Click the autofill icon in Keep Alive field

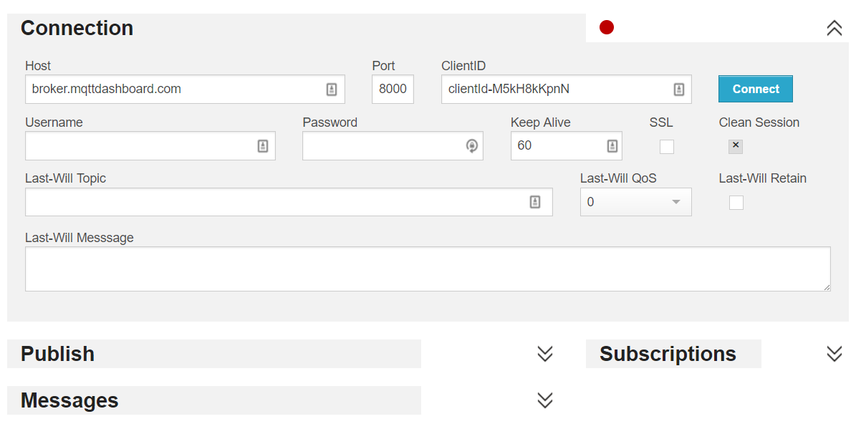[612, 146]
